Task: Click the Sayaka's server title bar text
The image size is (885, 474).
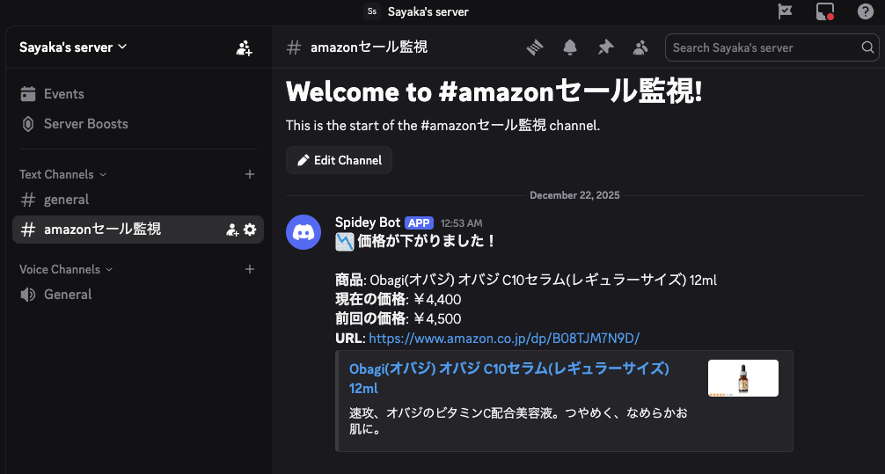Action: coord(428,11)
